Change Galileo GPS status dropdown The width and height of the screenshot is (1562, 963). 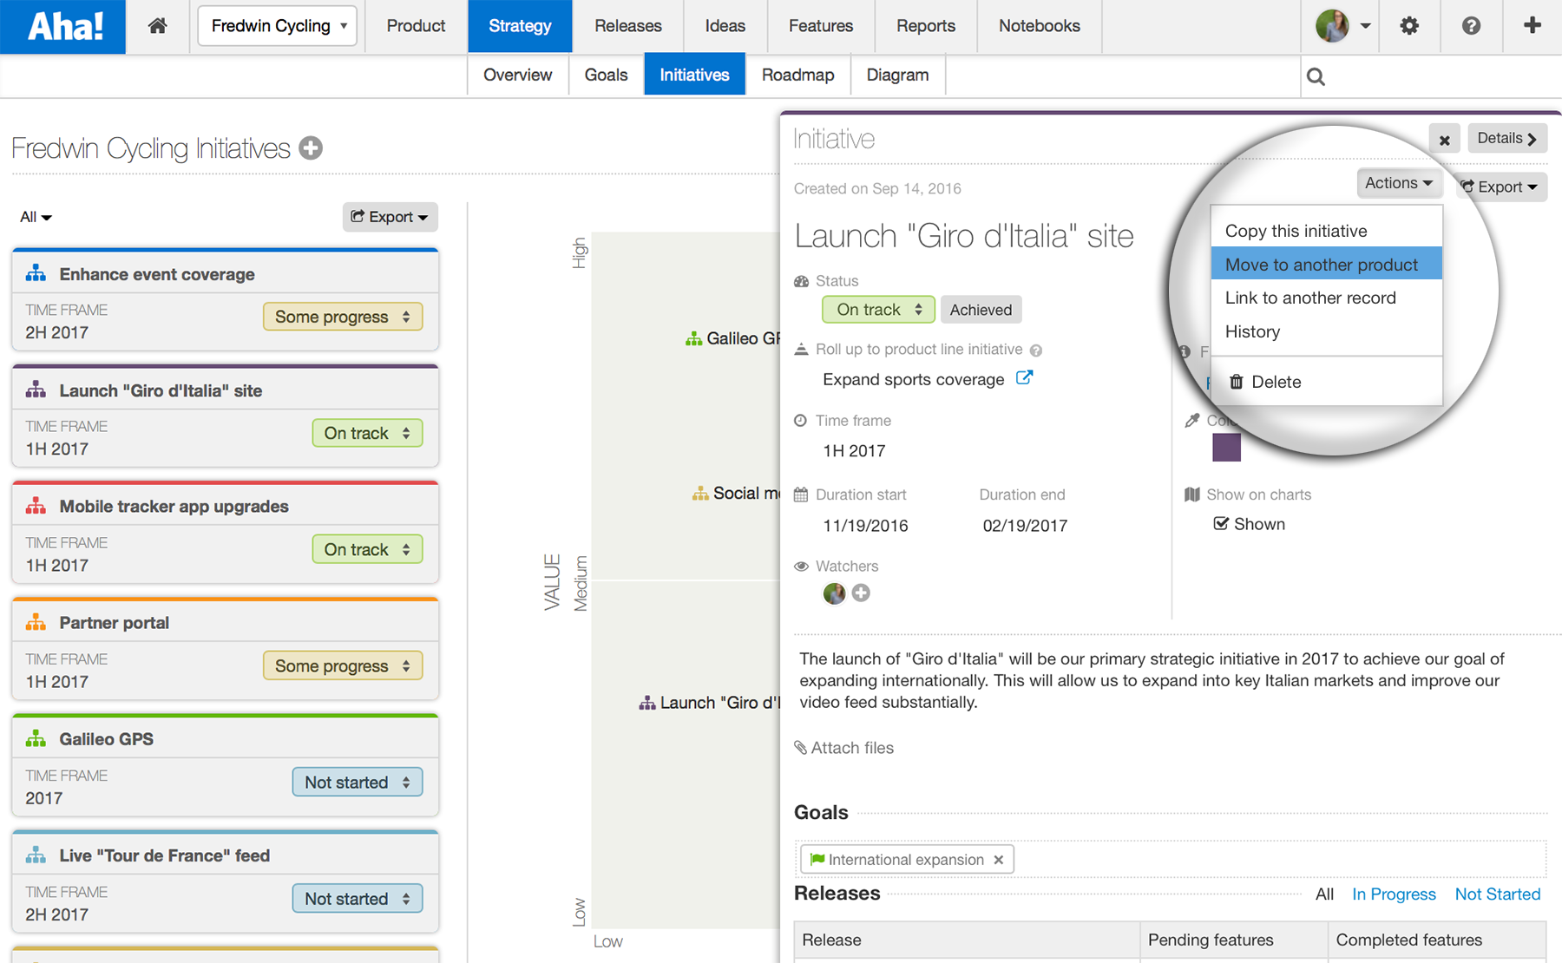click(x=358, y=782)
